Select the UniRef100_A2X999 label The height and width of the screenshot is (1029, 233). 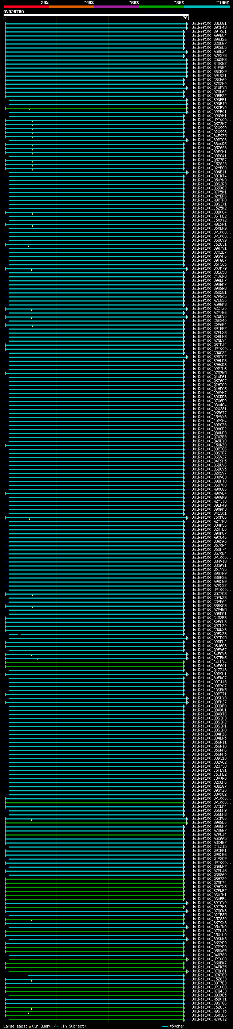click(x=209, y=128)
